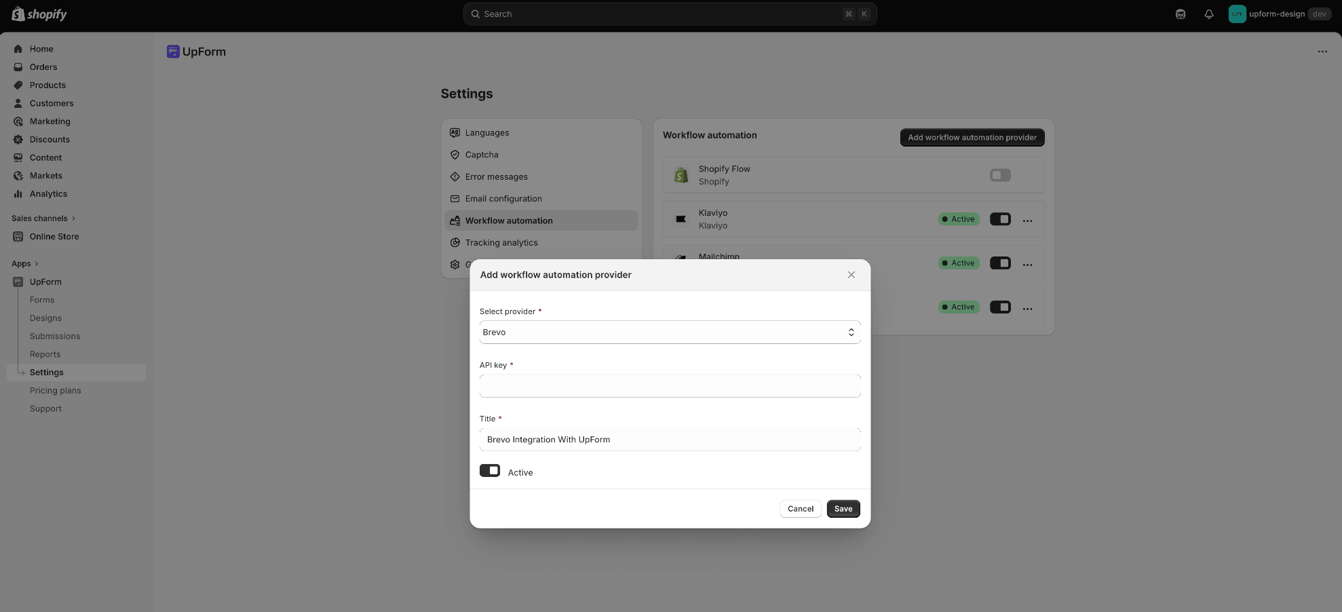Click the Shopify Flow provider logo
Viewport: 1342px width, 612px height.
tap(681, 175)
